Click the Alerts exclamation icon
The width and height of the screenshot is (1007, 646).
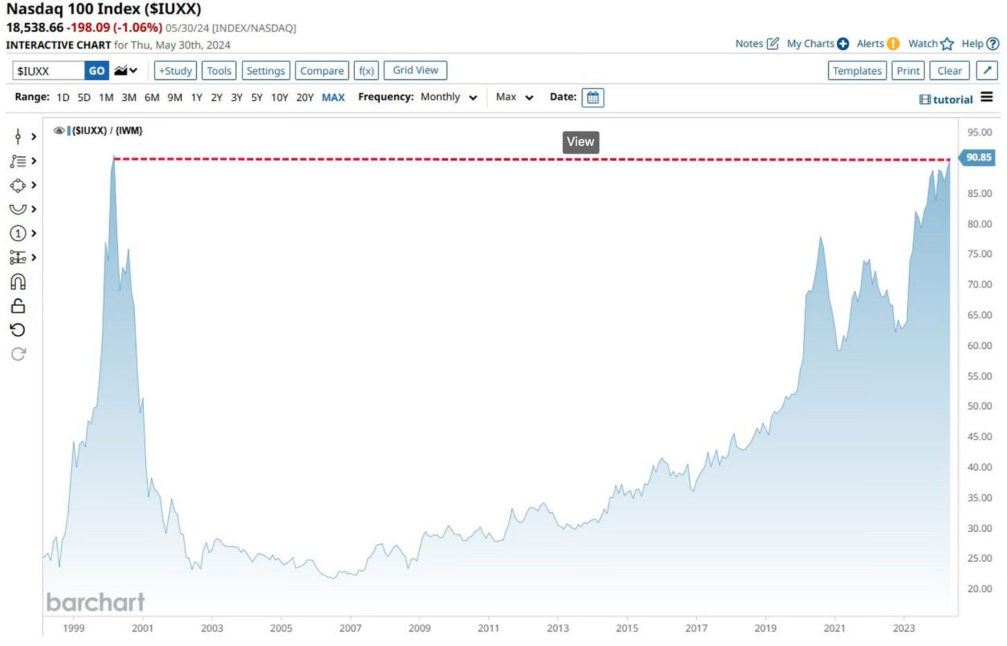pyautogui.click(x=893, y=44)
